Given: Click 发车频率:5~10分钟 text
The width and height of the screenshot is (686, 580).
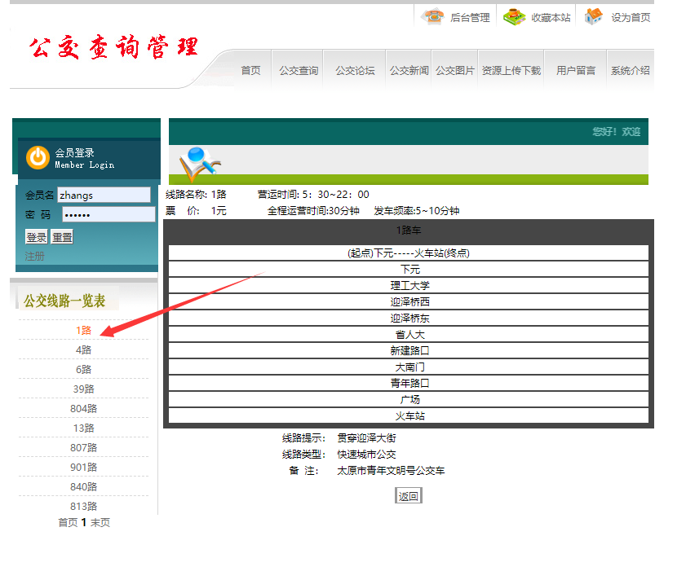Looking at the screenshot, I should [x=417, y=211].
